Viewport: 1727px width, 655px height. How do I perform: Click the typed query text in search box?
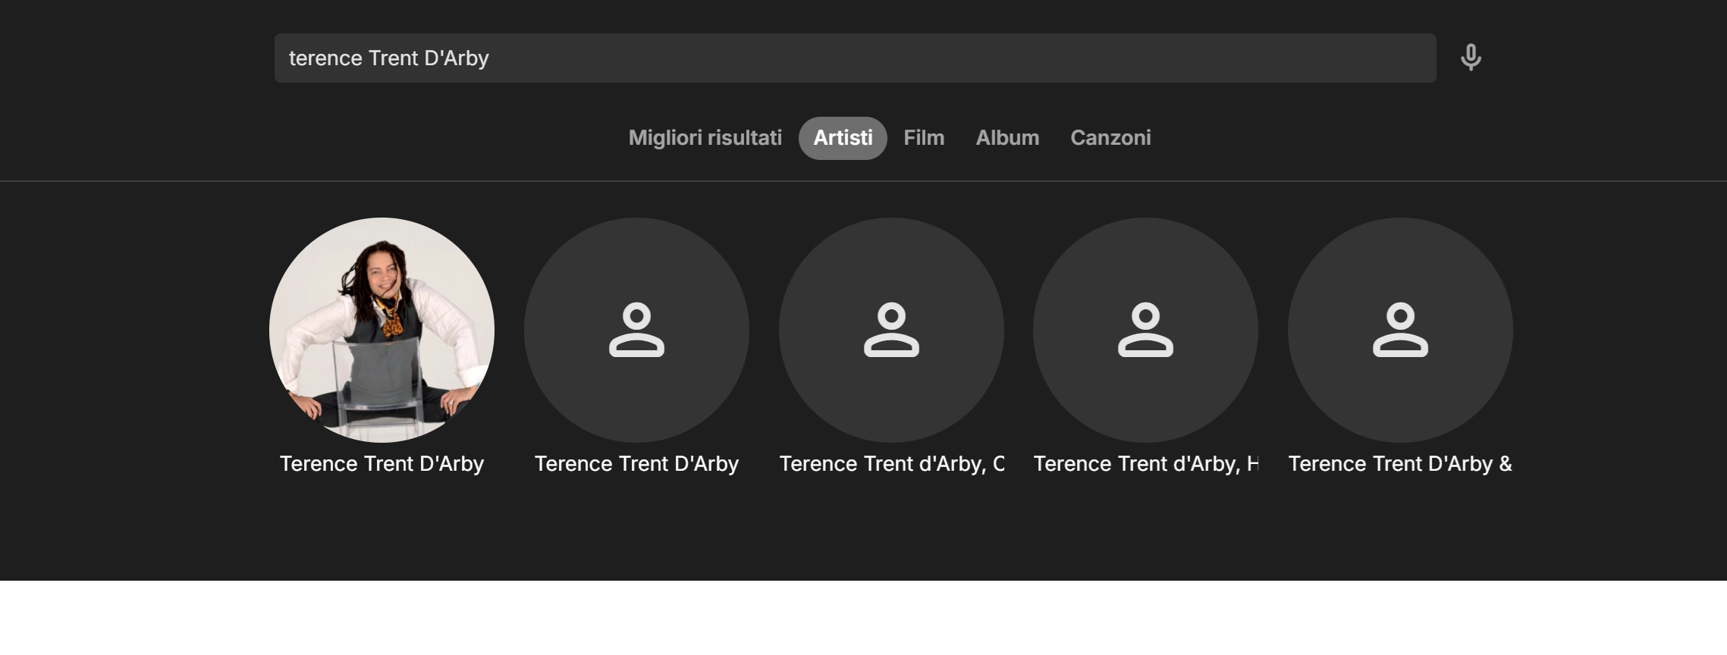click(389, 58)
